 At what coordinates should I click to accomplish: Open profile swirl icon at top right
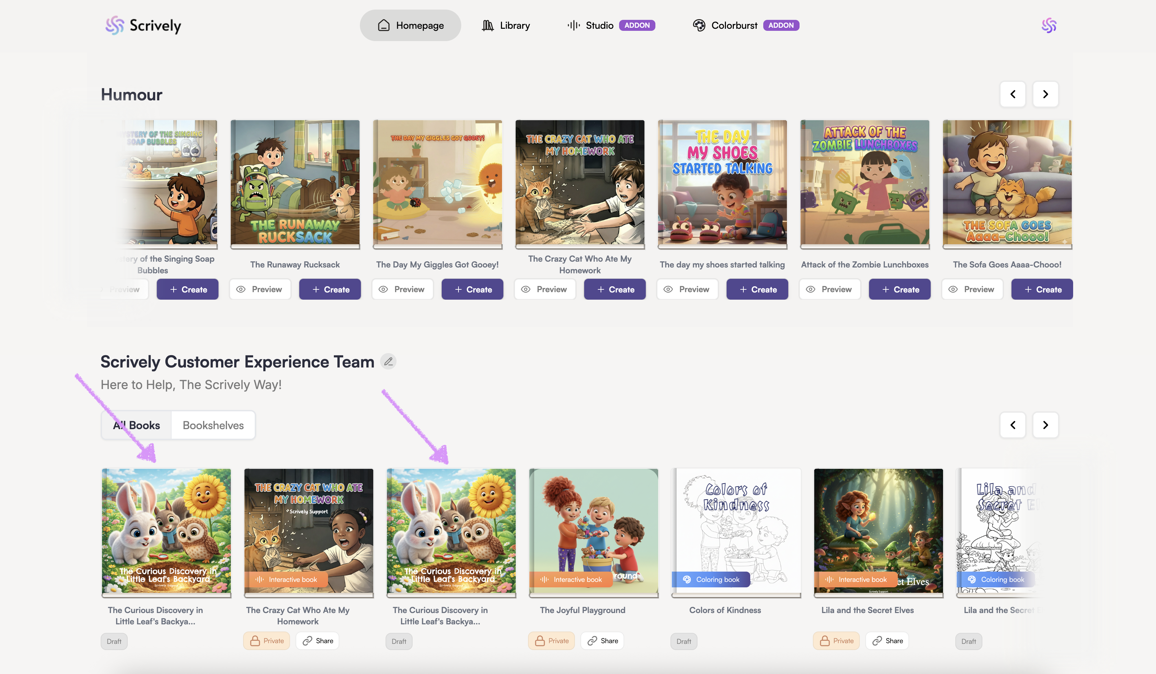(1049, 26)
